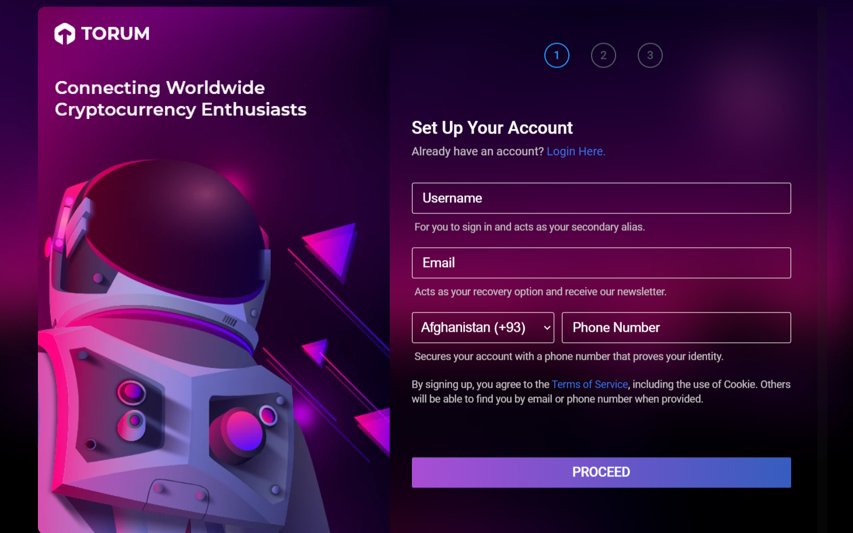Image resolution: width=853 pixels, height=533 pixels.
Task: Open the Terms of Service link
Action: coord(590,384)
